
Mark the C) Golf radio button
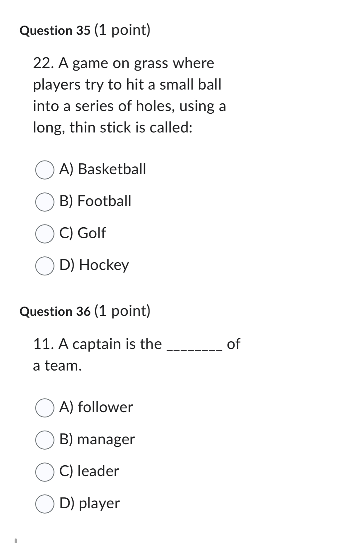45,234
